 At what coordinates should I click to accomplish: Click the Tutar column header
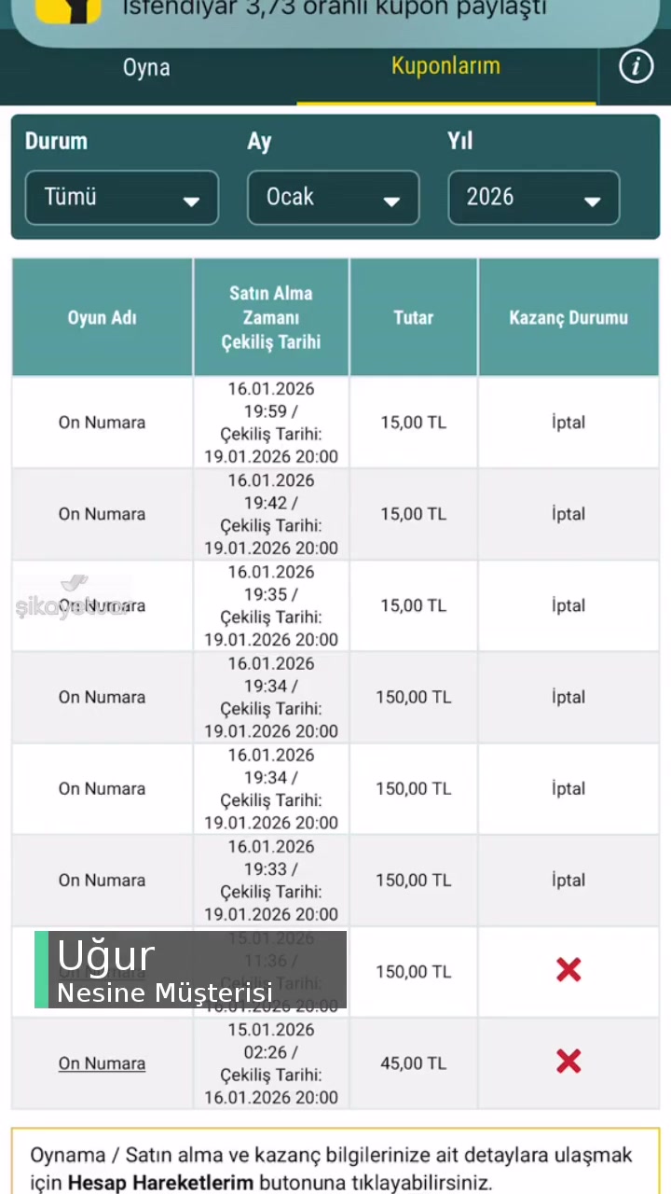tap(413, 317)
